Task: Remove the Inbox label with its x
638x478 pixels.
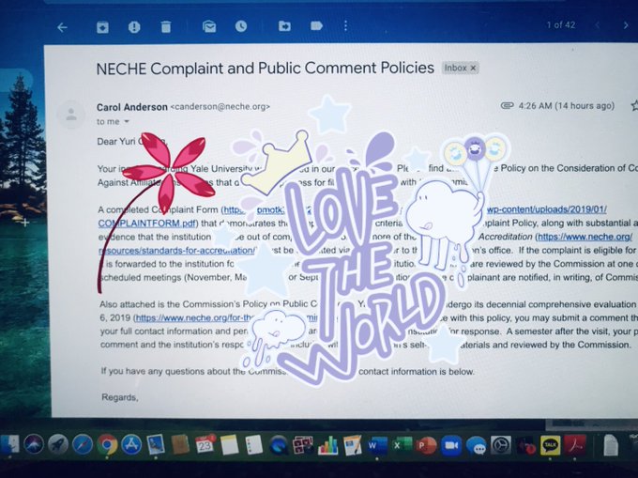Action: (x=473, y=68)
